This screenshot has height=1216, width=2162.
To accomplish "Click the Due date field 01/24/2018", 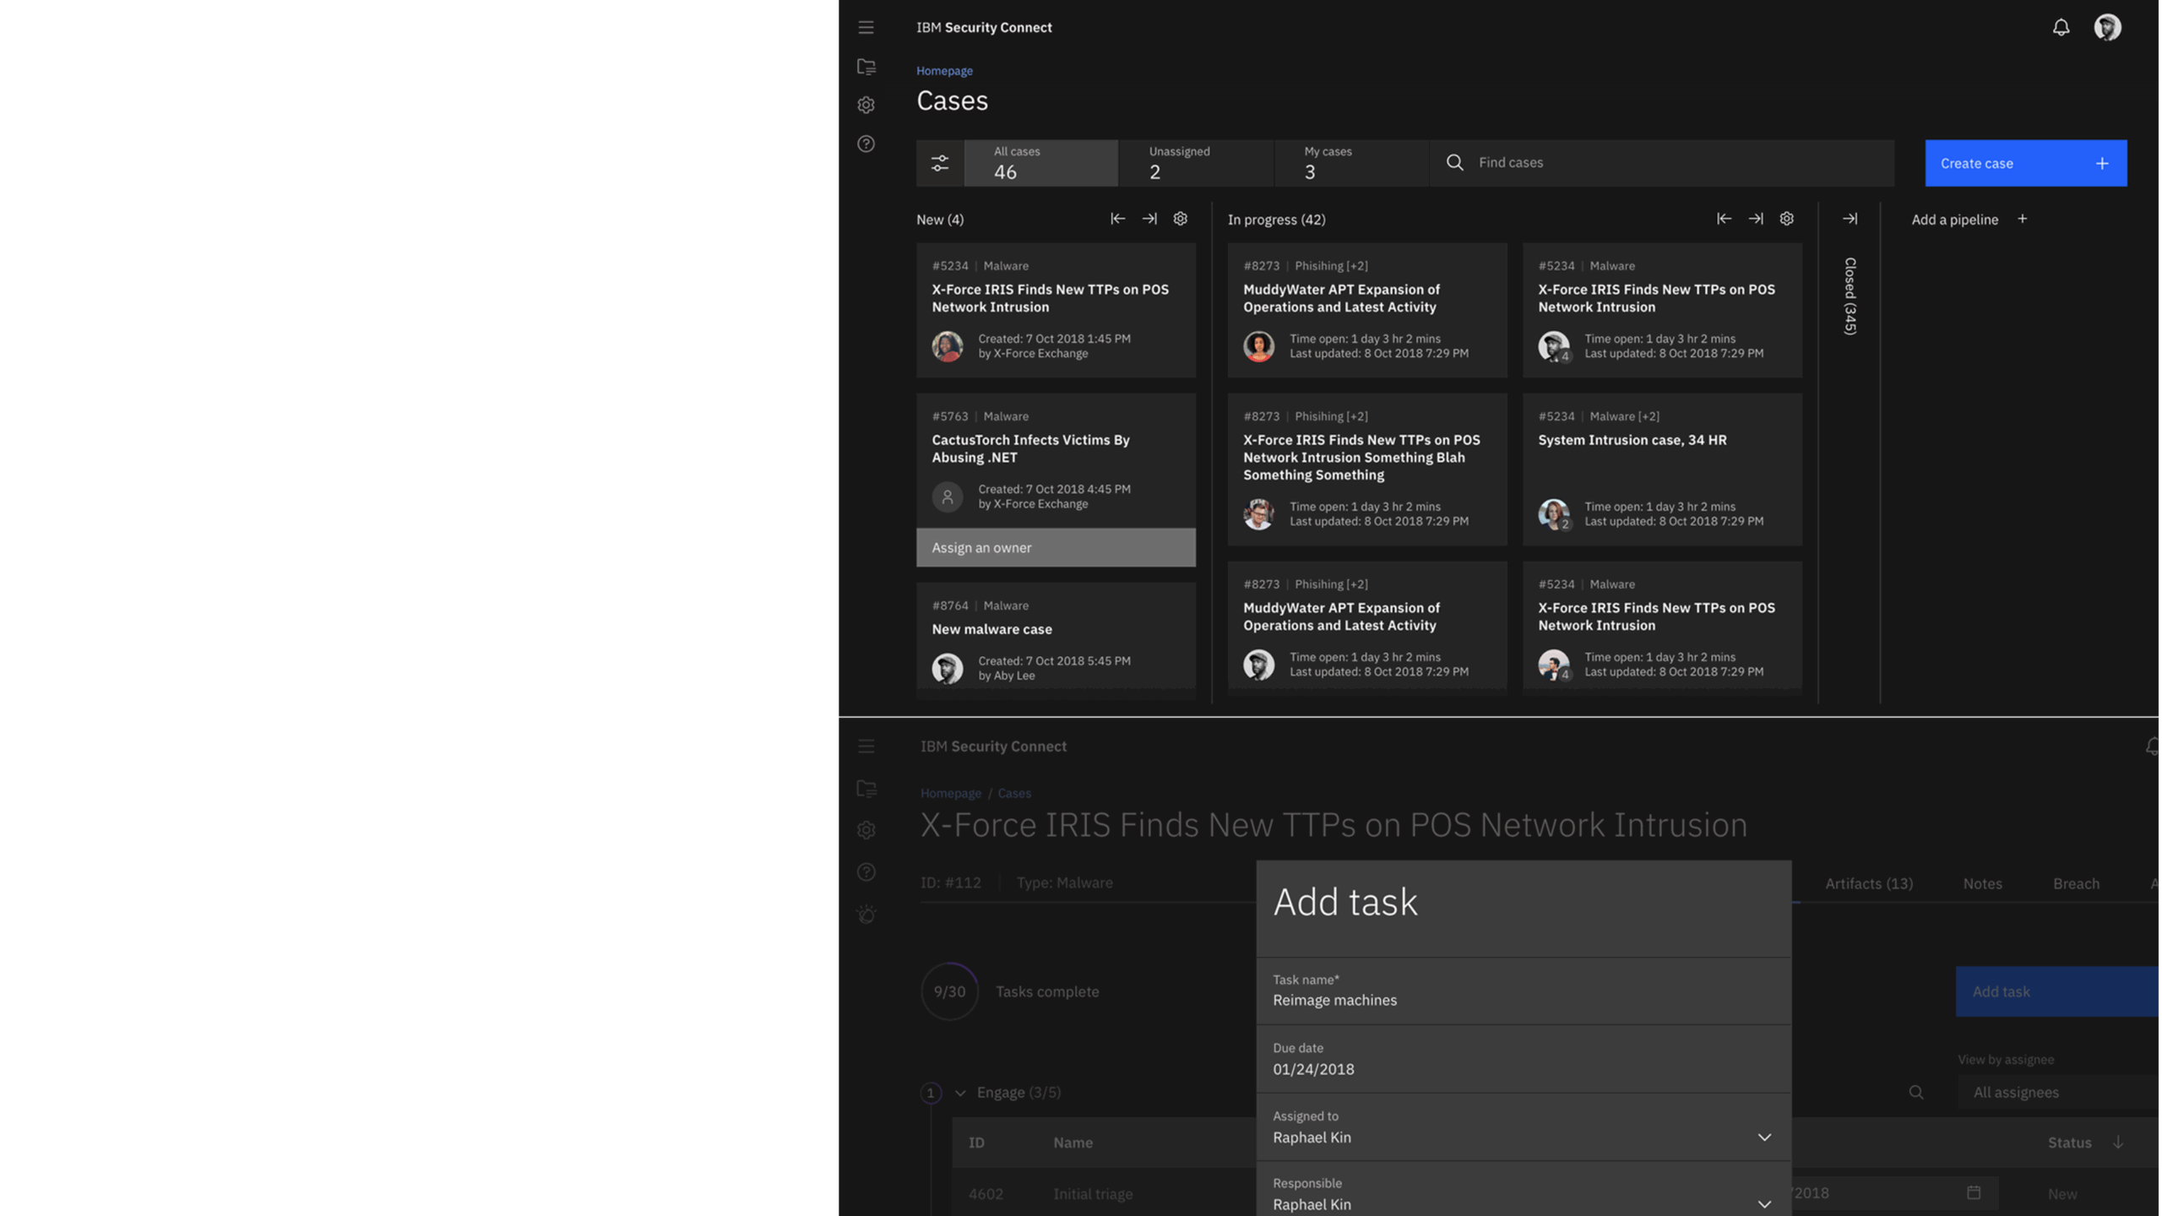I will click(x=1523, y=1059).
